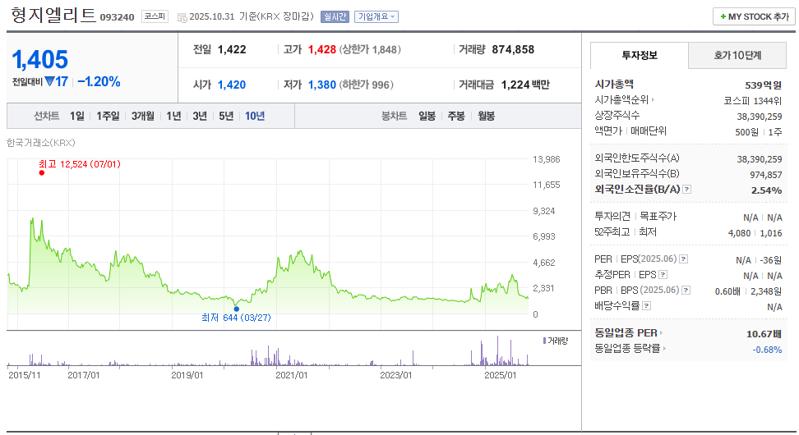Click help icon next to PER EPS(2025.06)
The height and width of the screenshot is (435, 799).
[x=684, y=259]
